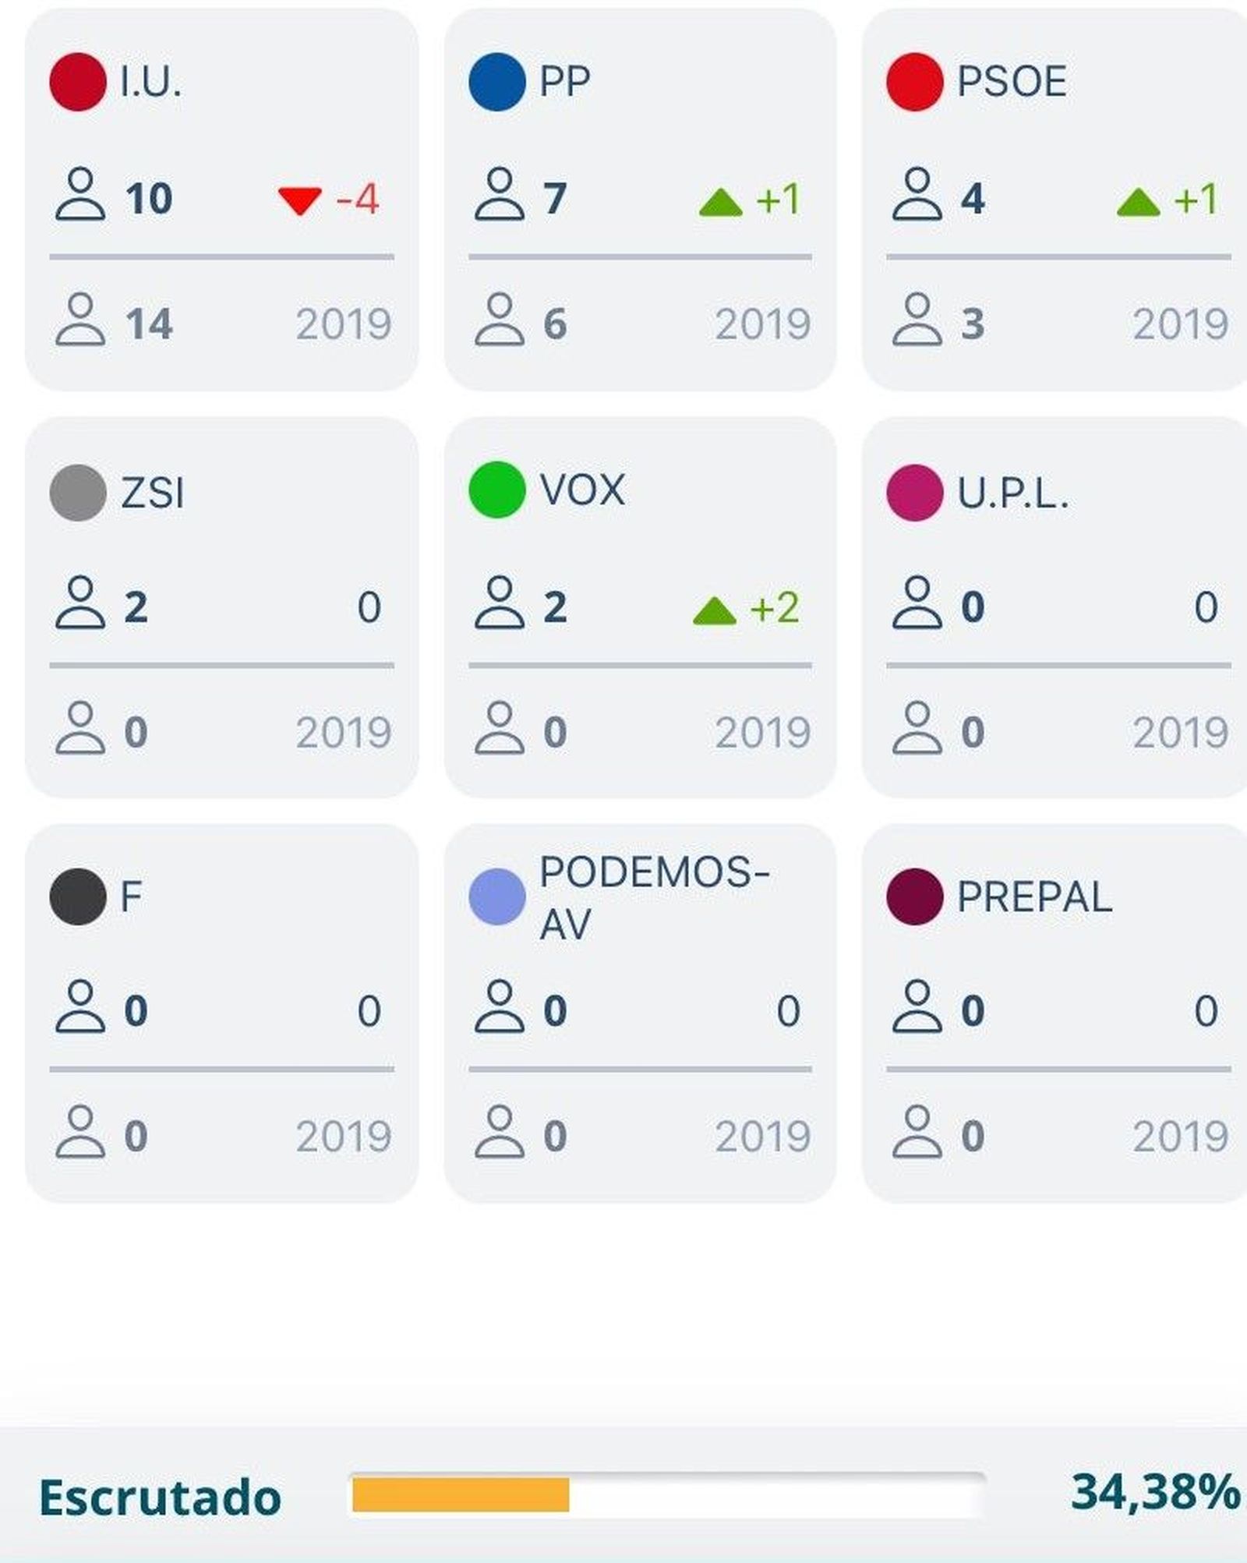Click the ZSI gray party dot

[78, 493]
